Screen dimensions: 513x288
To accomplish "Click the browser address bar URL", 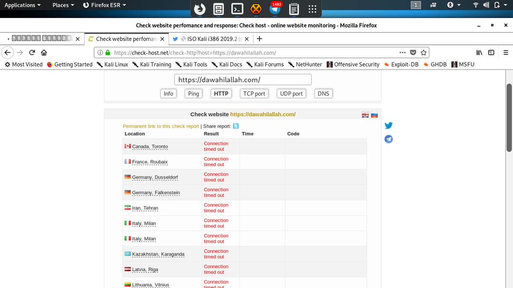I will [195, 53].
